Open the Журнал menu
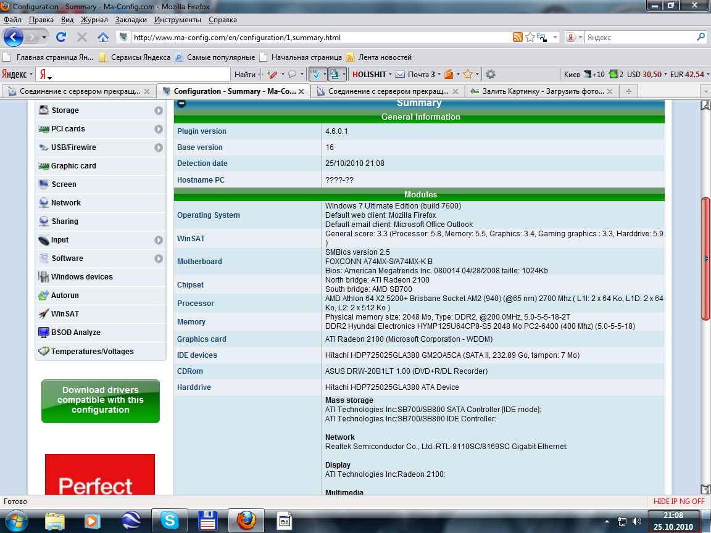 [94, 20]
